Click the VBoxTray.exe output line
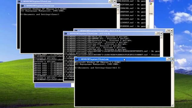The height and width of the screenshot is (108, 192). click(x=96, y=42)
